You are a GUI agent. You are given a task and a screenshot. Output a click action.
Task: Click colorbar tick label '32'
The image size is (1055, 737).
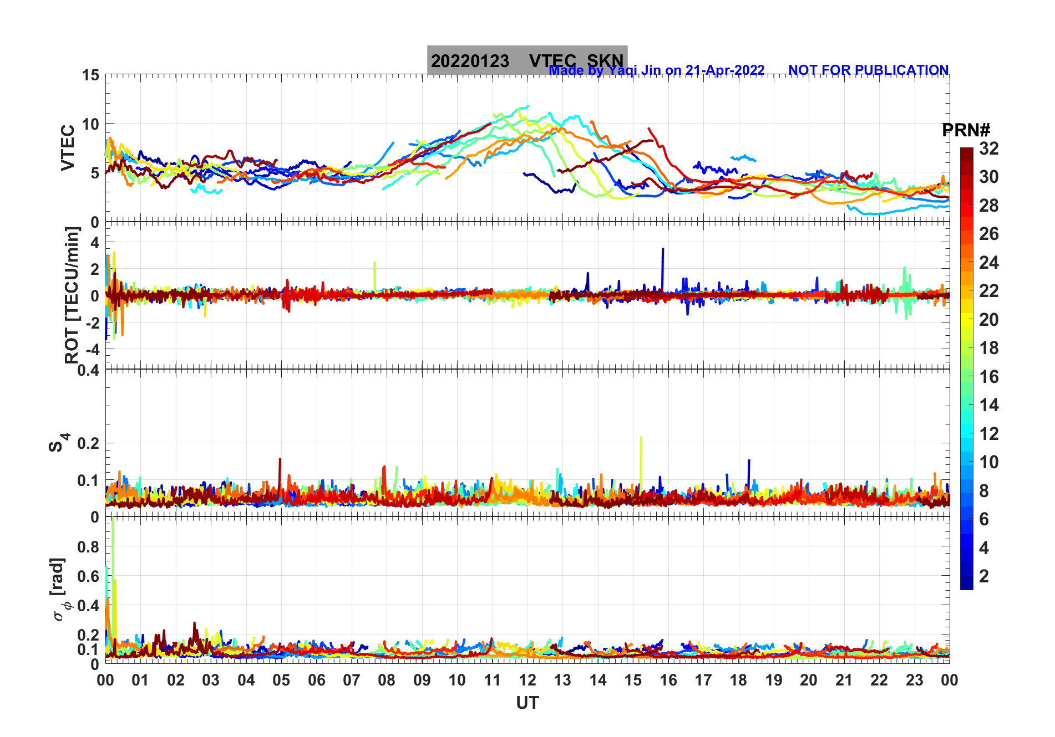pyautogui.click(x=988, y=149)
